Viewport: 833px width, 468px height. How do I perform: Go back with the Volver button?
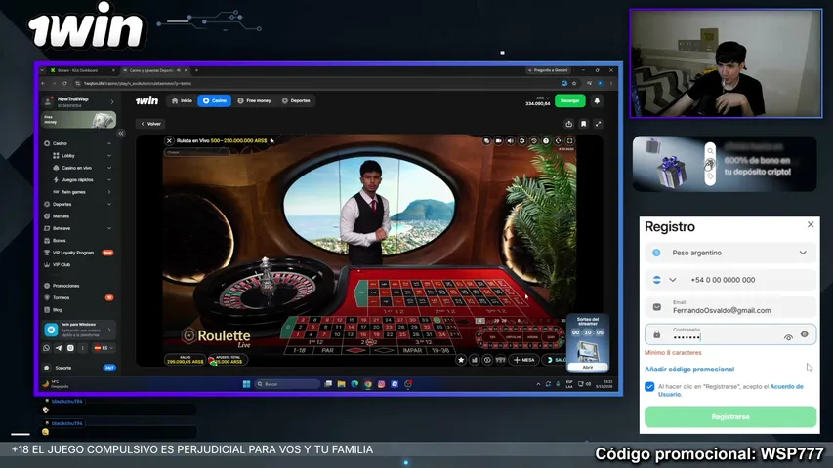tap(150, 124)
